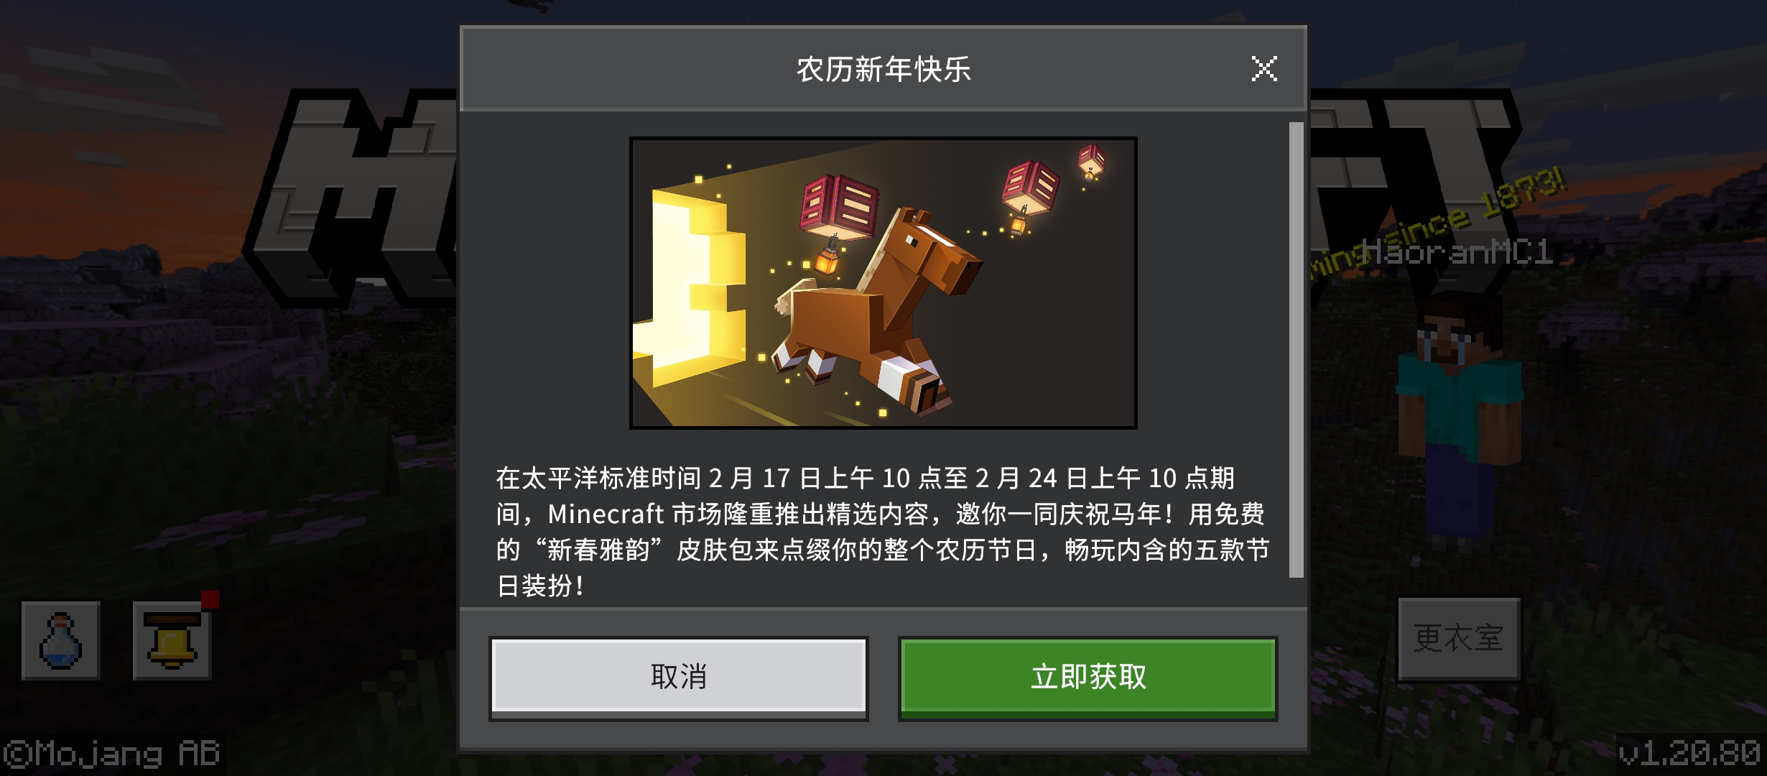
Task: Click the red badge on the bell
Action: tap(210, 599)
